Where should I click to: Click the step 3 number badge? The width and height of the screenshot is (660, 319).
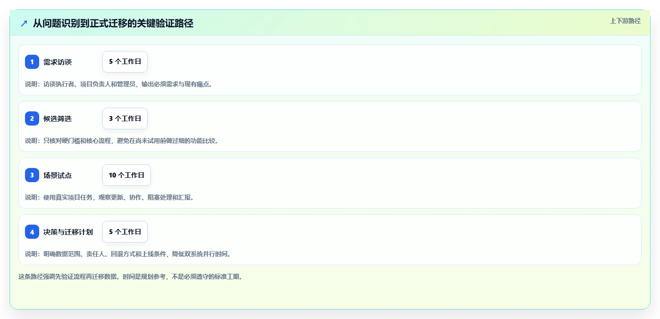pos(32,175)
